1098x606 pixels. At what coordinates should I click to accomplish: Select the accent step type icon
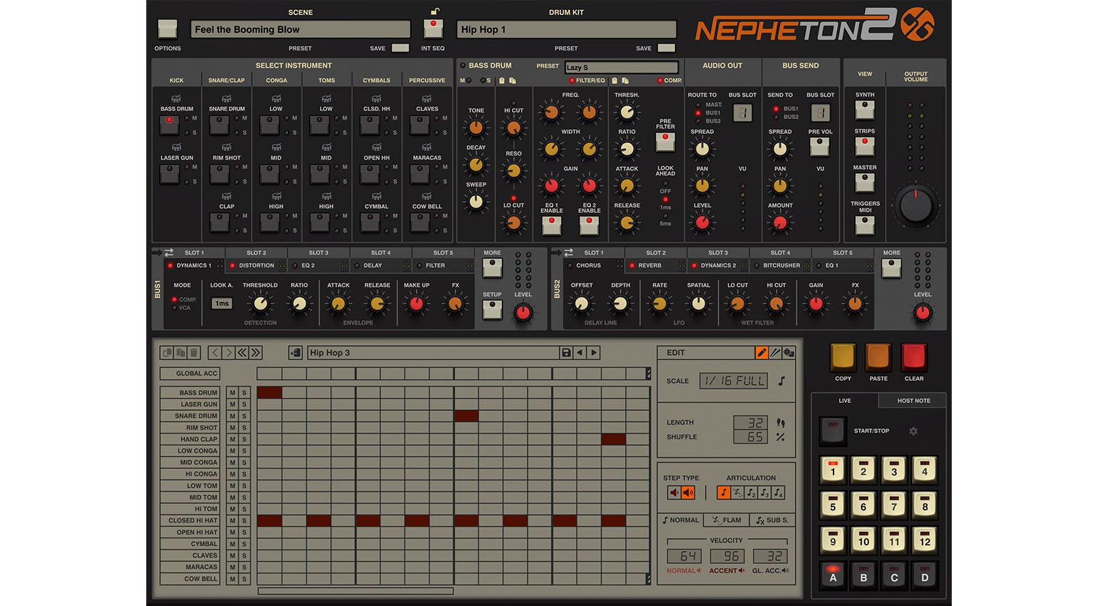click(x=688, y=492)
